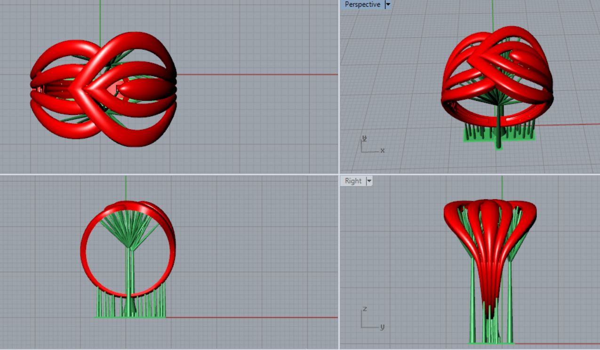Click the Right viewport title label
Screen dimensions: 600x350
[353, 181]
